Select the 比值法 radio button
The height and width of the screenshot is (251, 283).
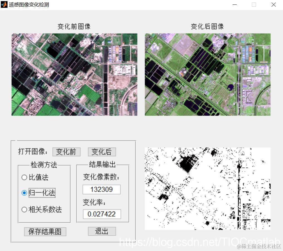pyautogui.click(x=24, y=177)
